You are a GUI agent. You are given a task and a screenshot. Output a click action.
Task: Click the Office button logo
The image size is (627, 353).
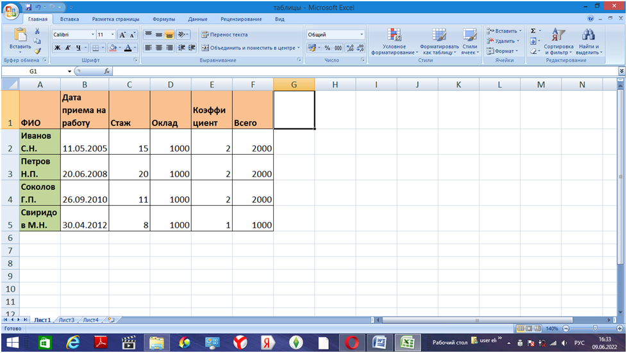pyautogui.click(x=11, y=11)
